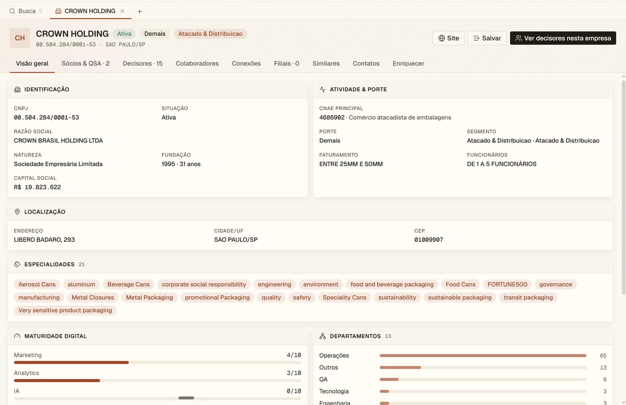The height and width of the screenshot is (405, 626).
Task: Click the globe icon in Site button
Action: (x=442, y=38)
